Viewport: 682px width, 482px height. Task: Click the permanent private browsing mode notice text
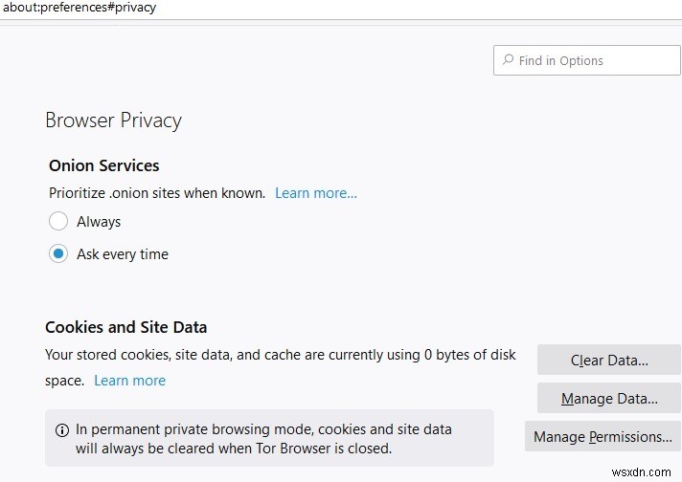pyautogui.click(x=263, y=439)
